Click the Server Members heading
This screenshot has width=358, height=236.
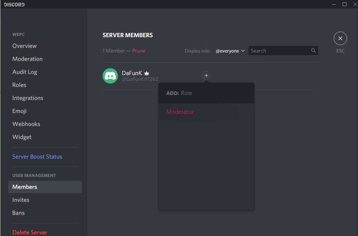click(x=128, y=35)
